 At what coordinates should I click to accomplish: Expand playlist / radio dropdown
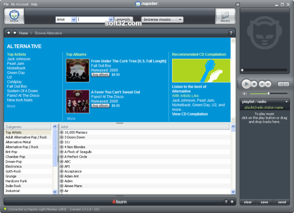287,102
